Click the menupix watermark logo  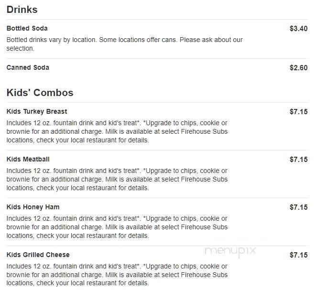pos(230,251)
